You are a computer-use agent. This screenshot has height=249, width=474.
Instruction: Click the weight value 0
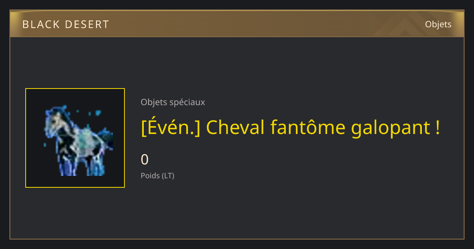click(145, 160)
